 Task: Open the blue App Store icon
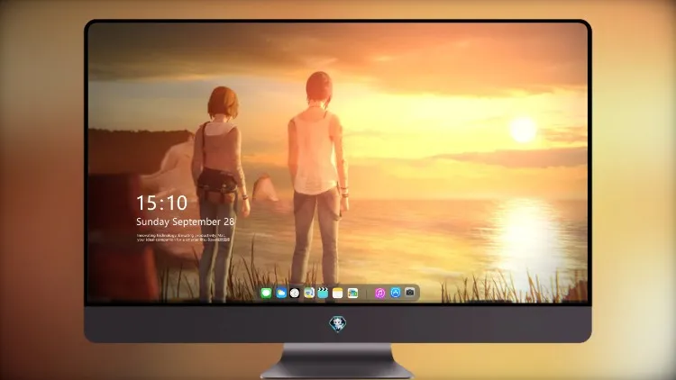point(396,293)
